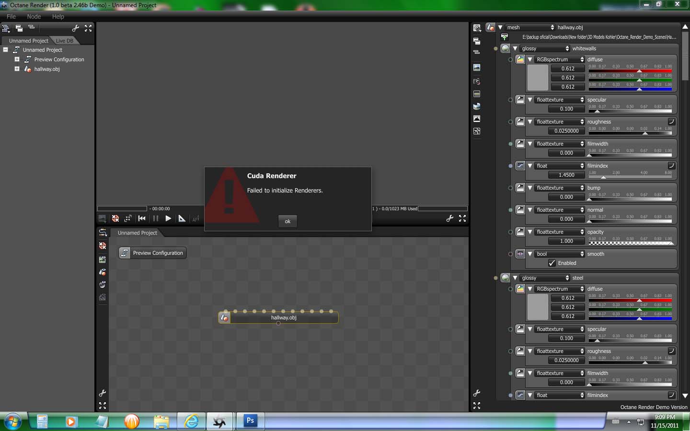
Task: Click the node inspector scrollbar down arrow
Action: (x=685, y=396)
